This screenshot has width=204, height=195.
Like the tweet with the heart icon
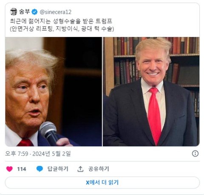[x=9, y=169]
